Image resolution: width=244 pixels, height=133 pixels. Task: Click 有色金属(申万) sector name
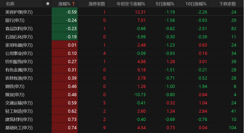(19, 70)
